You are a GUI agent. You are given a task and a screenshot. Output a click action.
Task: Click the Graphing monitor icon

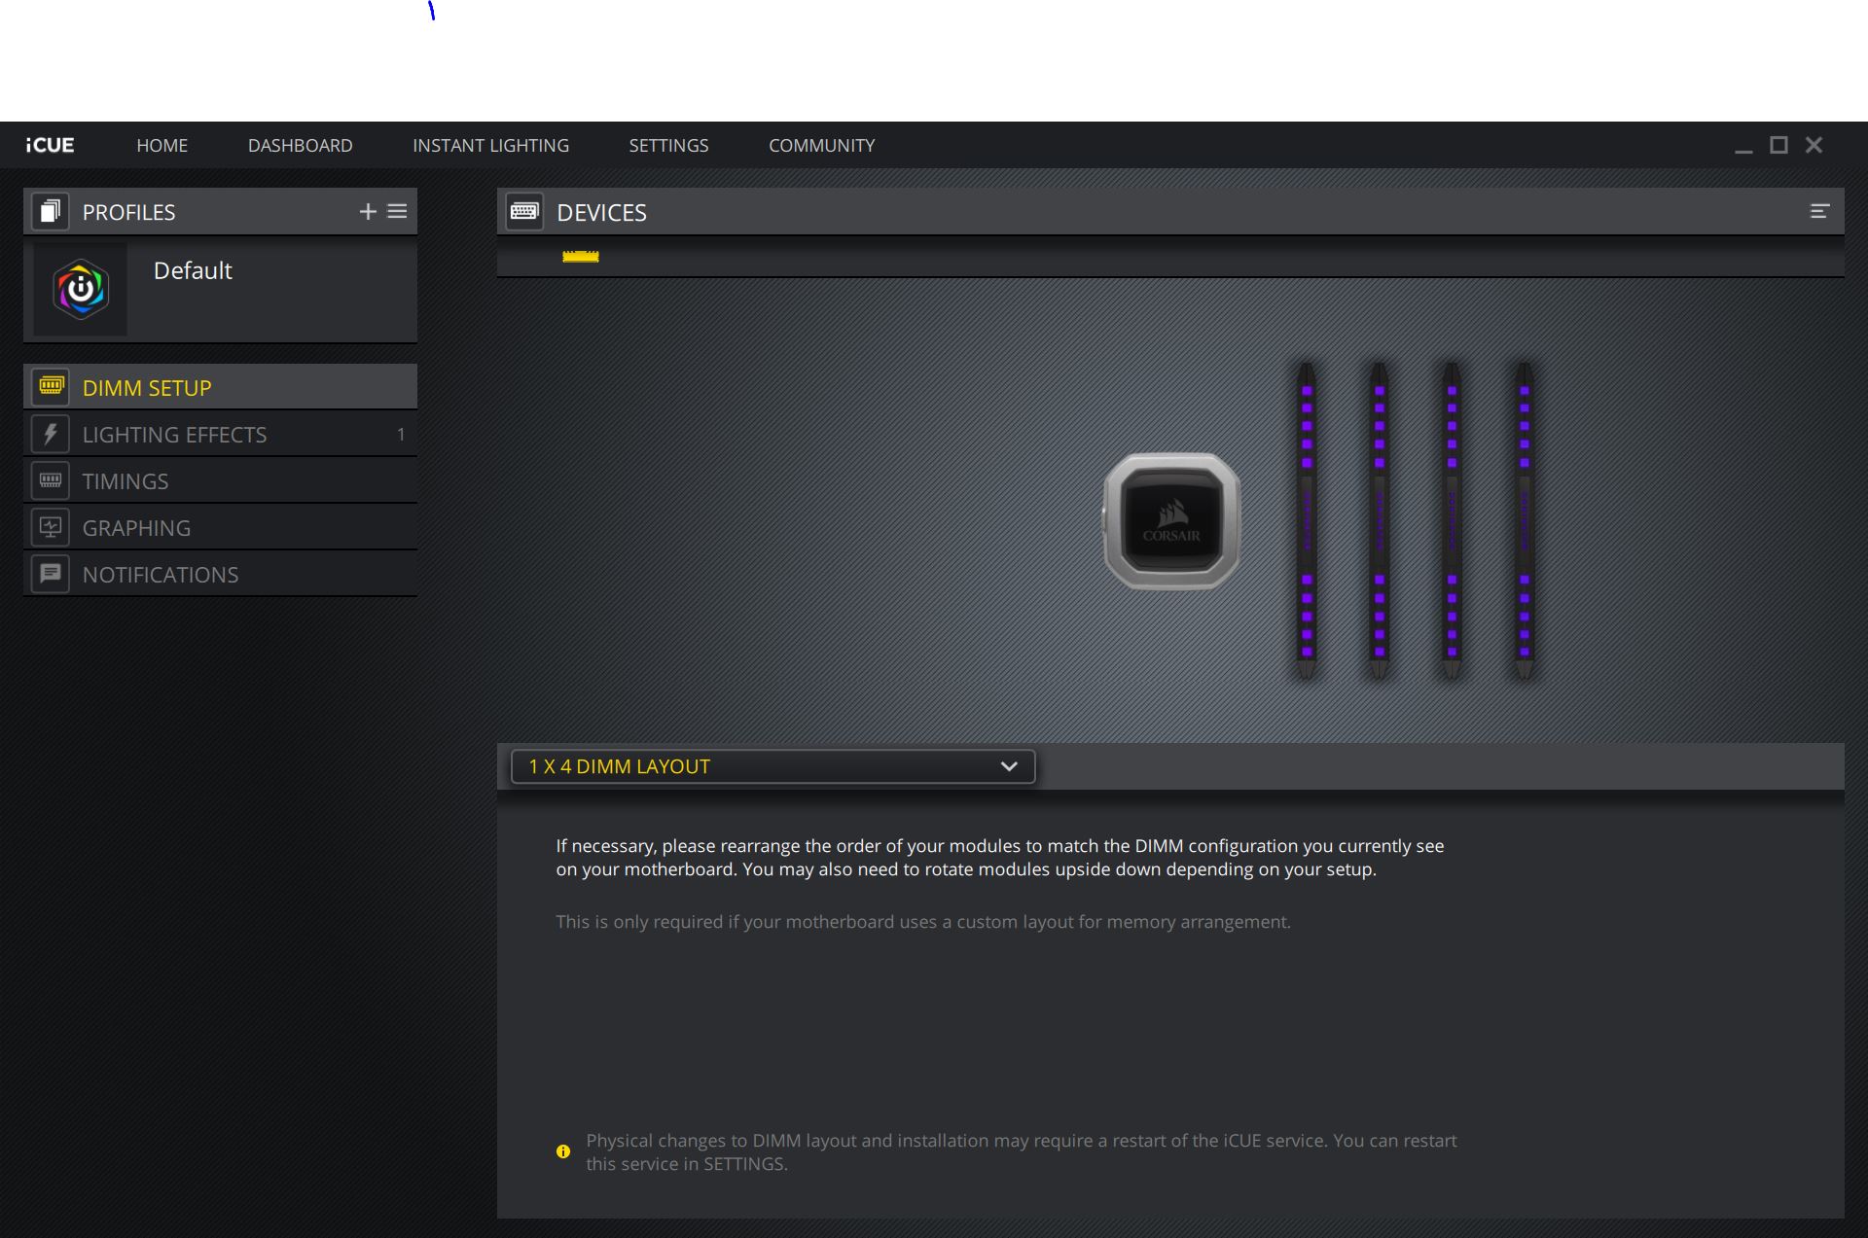[51, 527]
